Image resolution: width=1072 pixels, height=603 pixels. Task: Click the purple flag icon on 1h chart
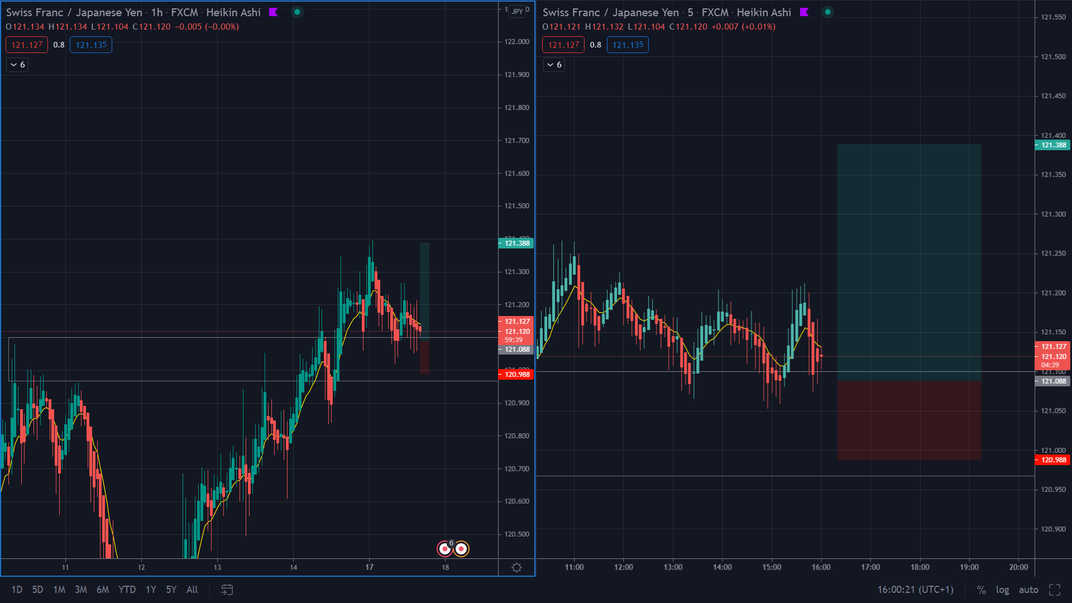(274, 12)
